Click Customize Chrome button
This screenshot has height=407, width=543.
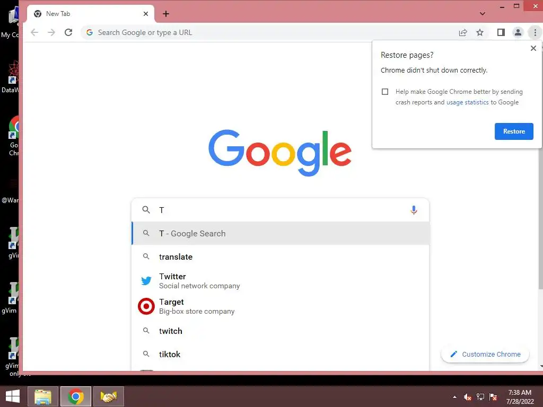485,355
